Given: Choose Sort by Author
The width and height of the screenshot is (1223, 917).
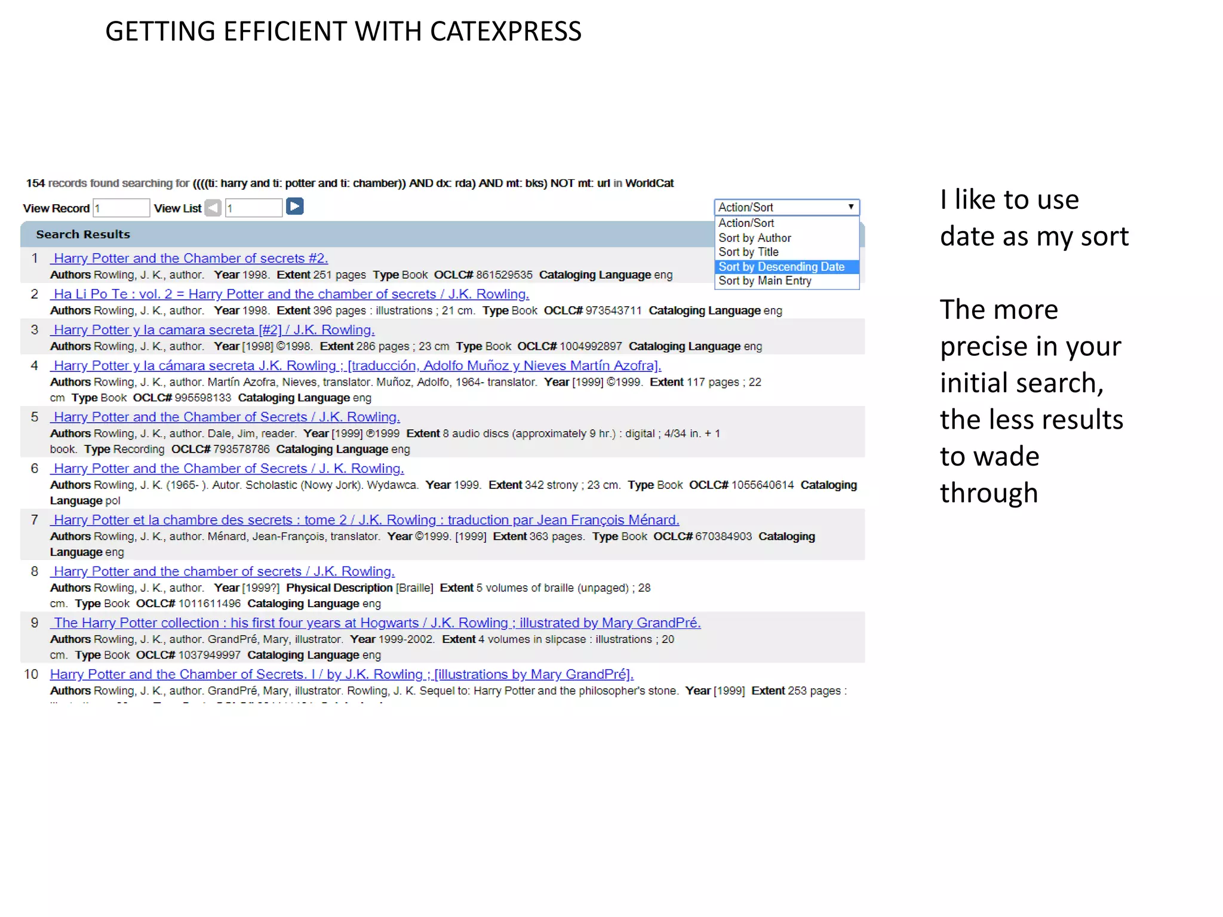Looking at the screenshot, I should click(x=786, y=238).
